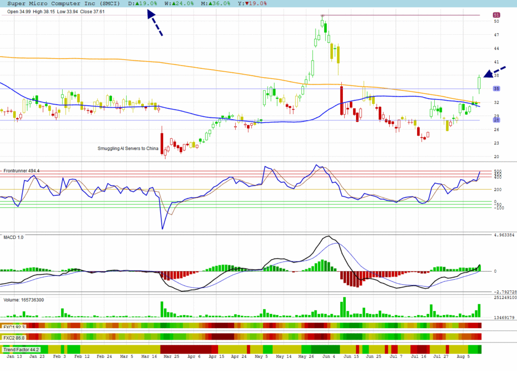The width and height of the screenshot is (517, 371).
Task: Click the Jun 25 date label
Action: [x=373, y=356]
